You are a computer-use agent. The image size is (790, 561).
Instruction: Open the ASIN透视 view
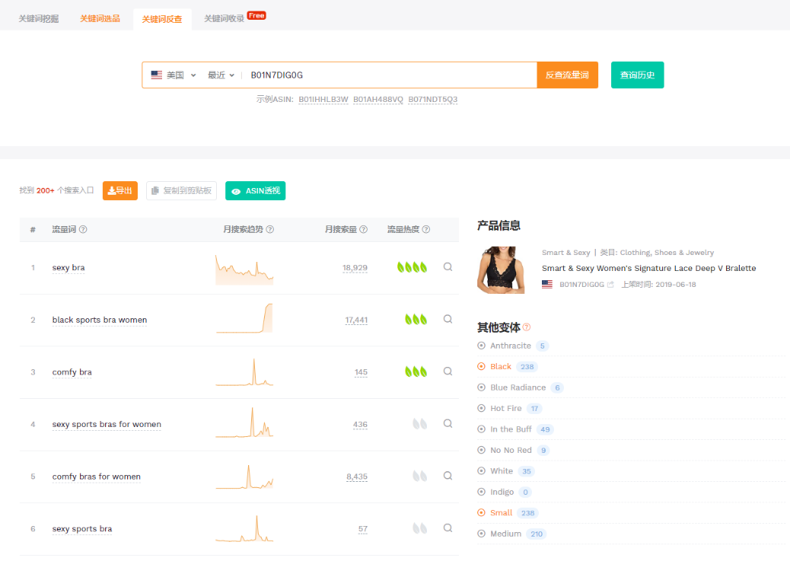pos(255,191)
